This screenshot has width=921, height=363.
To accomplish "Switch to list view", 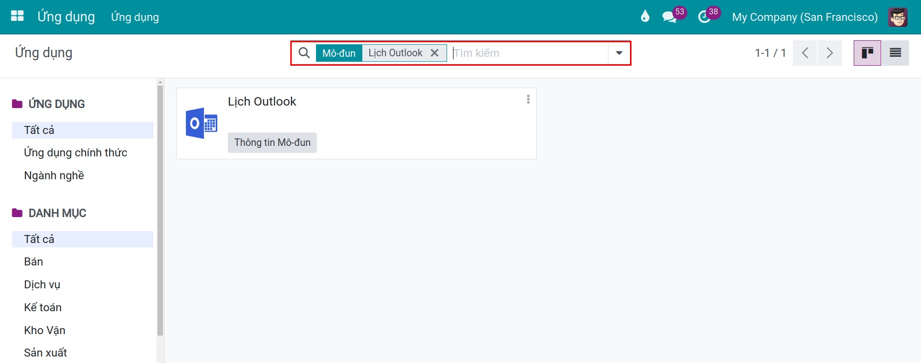I will 895,53.
